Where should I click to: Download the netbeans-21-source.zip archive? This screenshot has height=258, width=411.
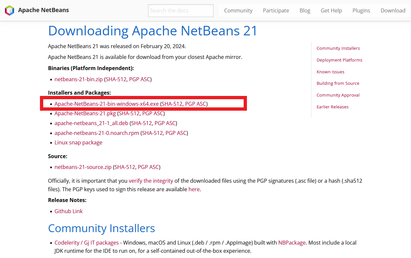83,167
